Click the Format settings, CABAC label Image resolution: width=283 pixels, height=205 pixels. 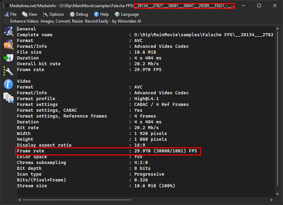pos(47,110)
